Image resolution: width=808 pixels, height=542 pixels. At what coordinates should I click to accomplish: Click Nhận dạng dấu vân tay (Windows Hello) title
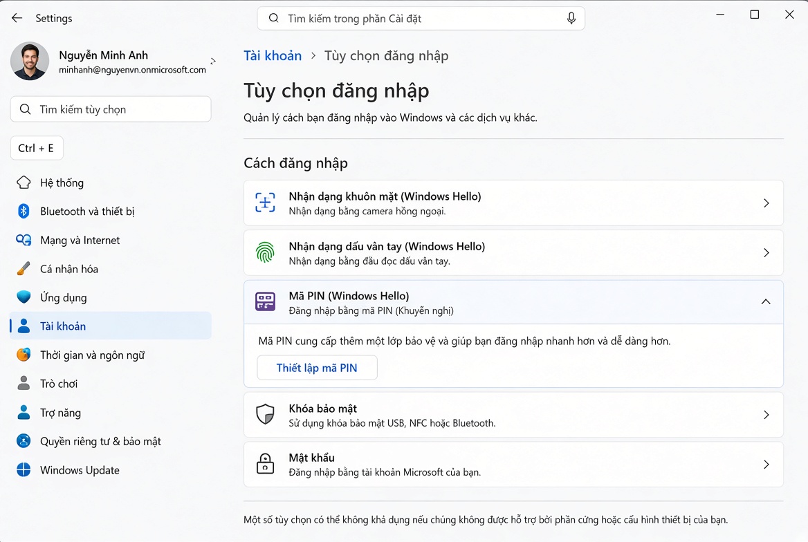pos(387,246)
